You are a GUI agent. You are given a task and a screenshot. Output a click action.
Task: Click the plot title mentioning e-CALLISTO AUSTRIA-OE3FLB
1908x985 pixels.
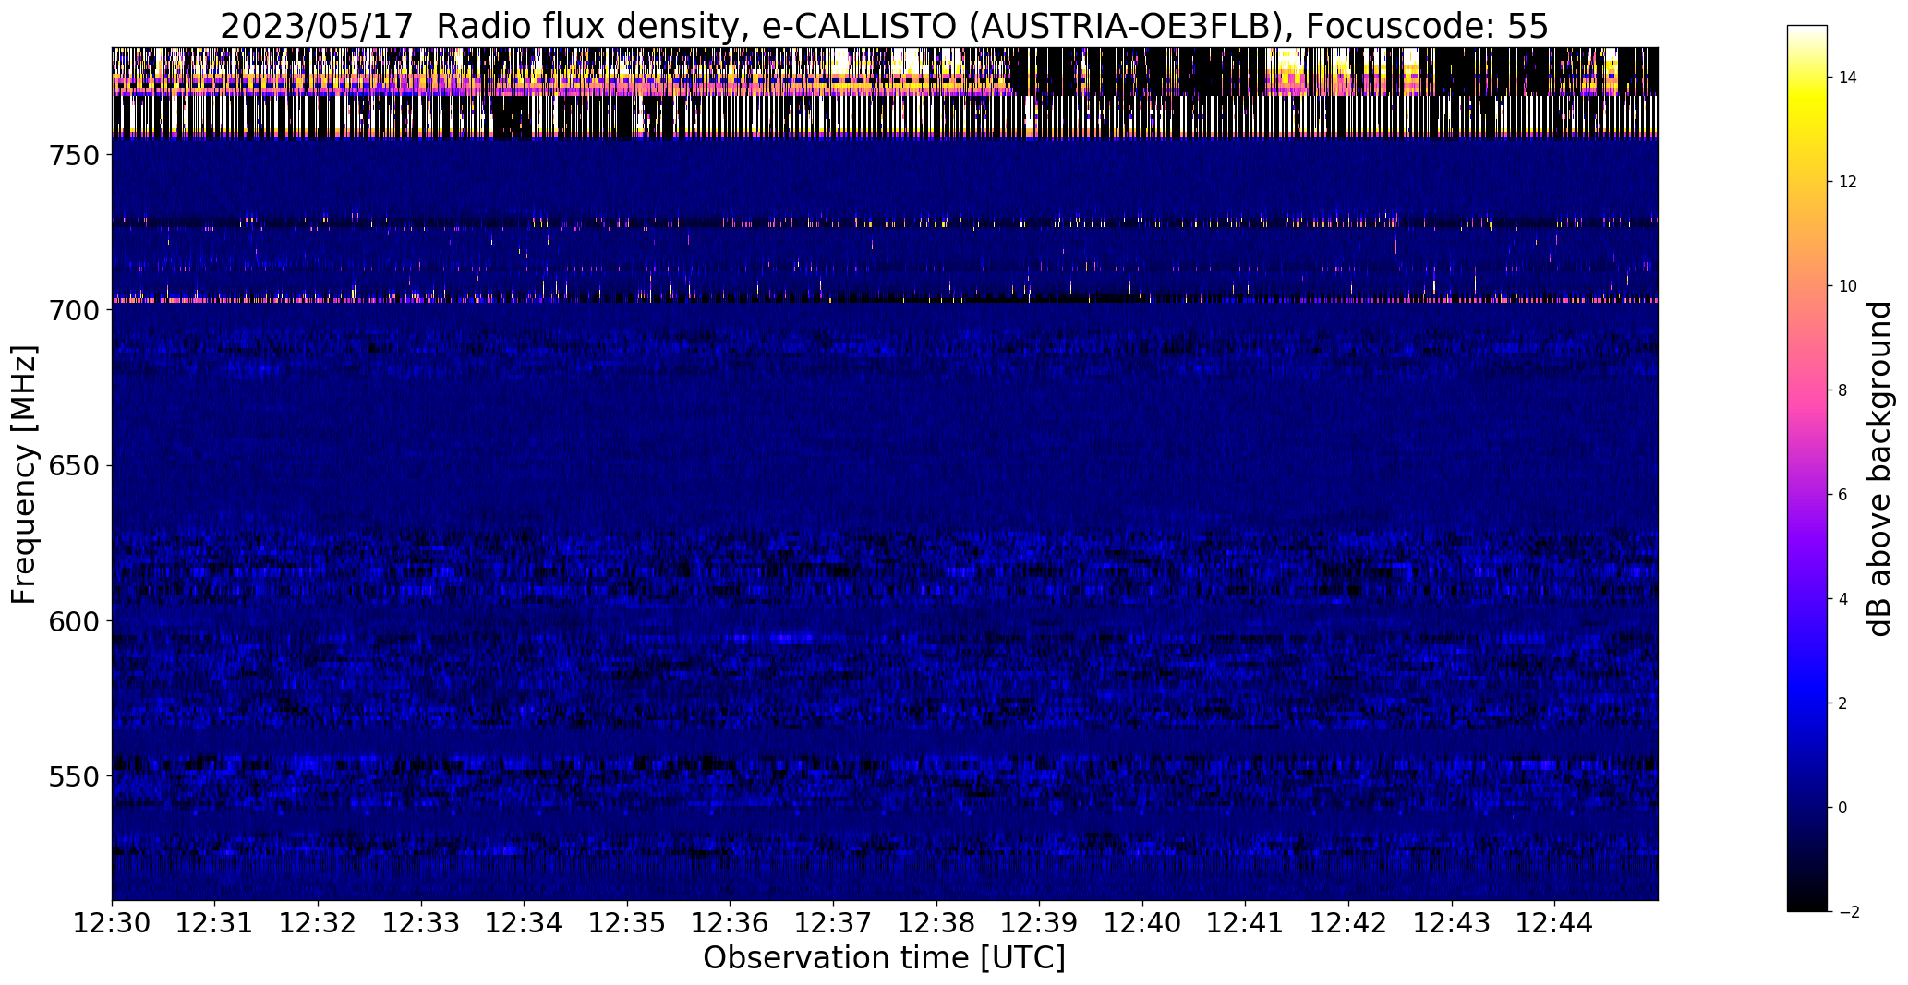[x=884, y=27]
